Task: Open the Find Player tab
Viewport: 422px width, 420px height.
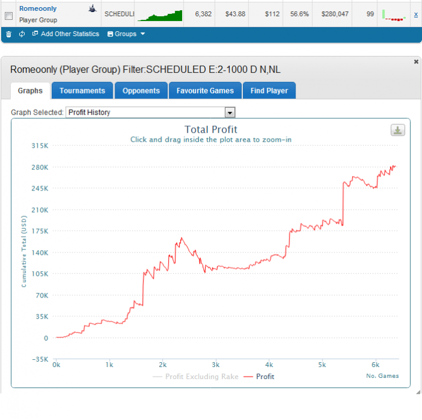Action: point(269,90)
